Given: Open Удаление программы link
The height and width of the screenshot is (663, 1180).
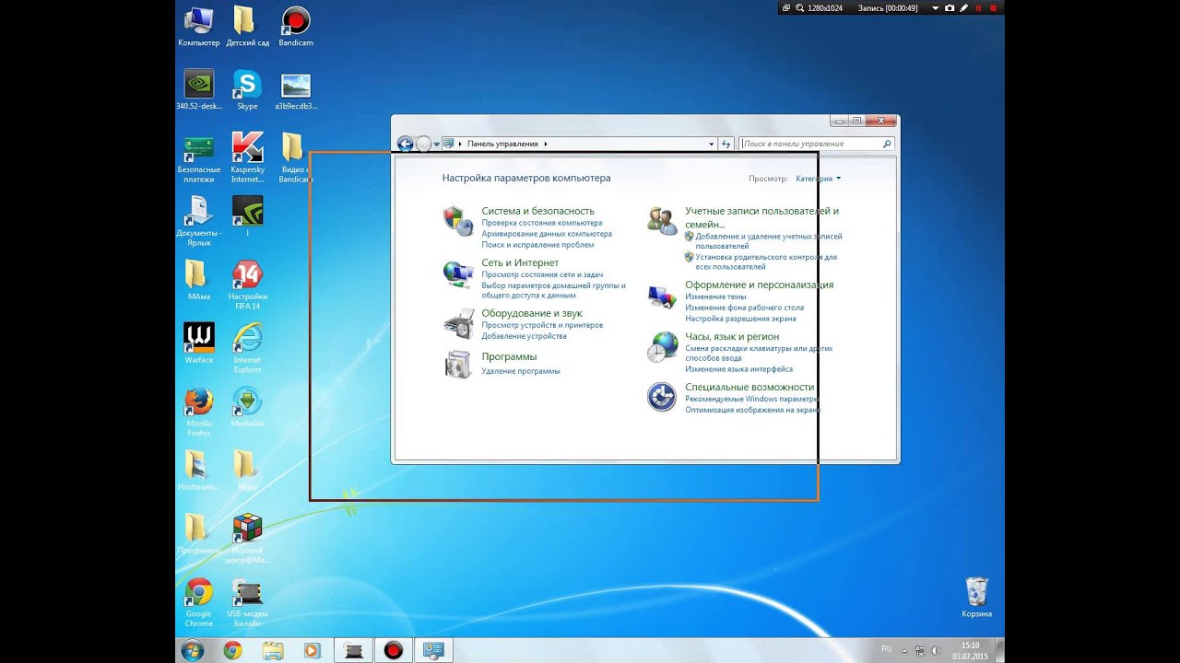Looking at the screenshot, I should tap(521, 371).
